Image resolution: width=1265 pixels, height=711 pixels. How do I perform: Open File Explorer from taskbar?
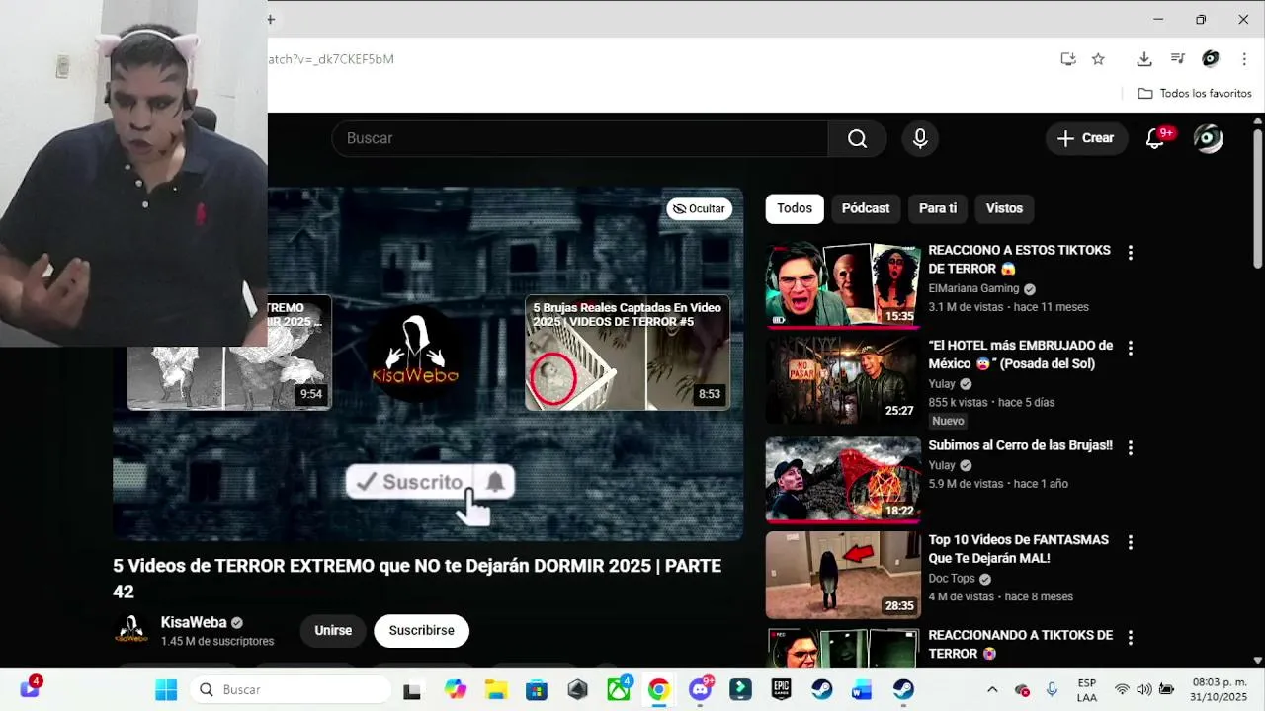point(496,690)
